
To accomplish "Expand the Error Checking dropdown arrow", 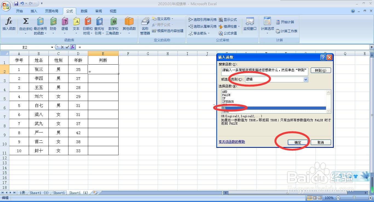I will point(239,27).
